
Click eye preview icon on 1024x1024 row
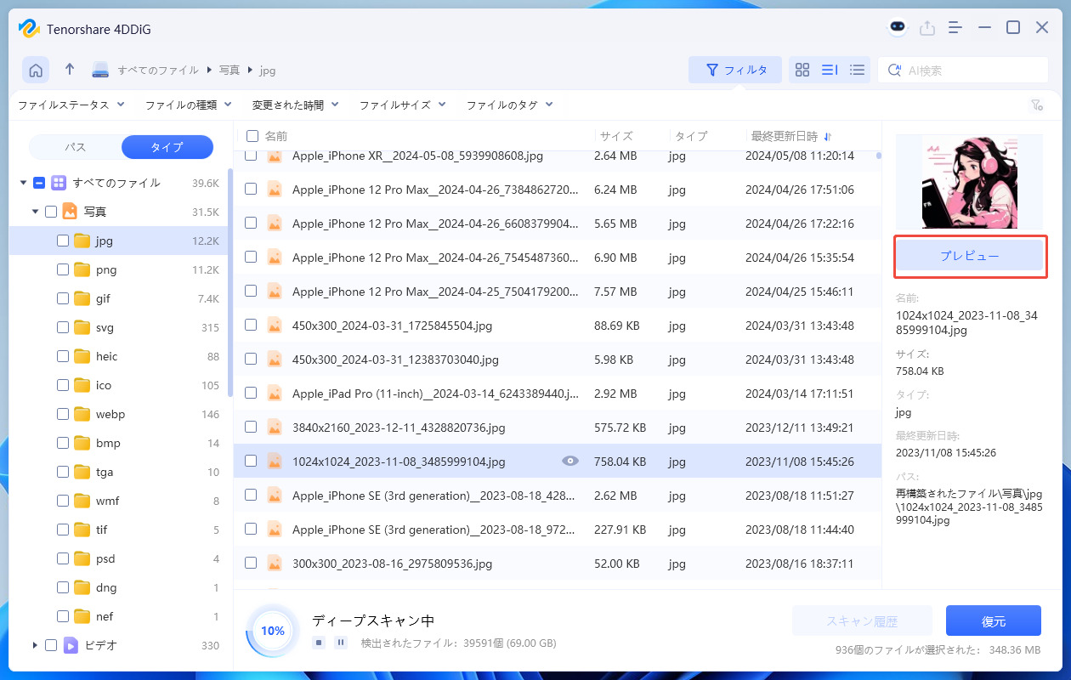(570, 461)
